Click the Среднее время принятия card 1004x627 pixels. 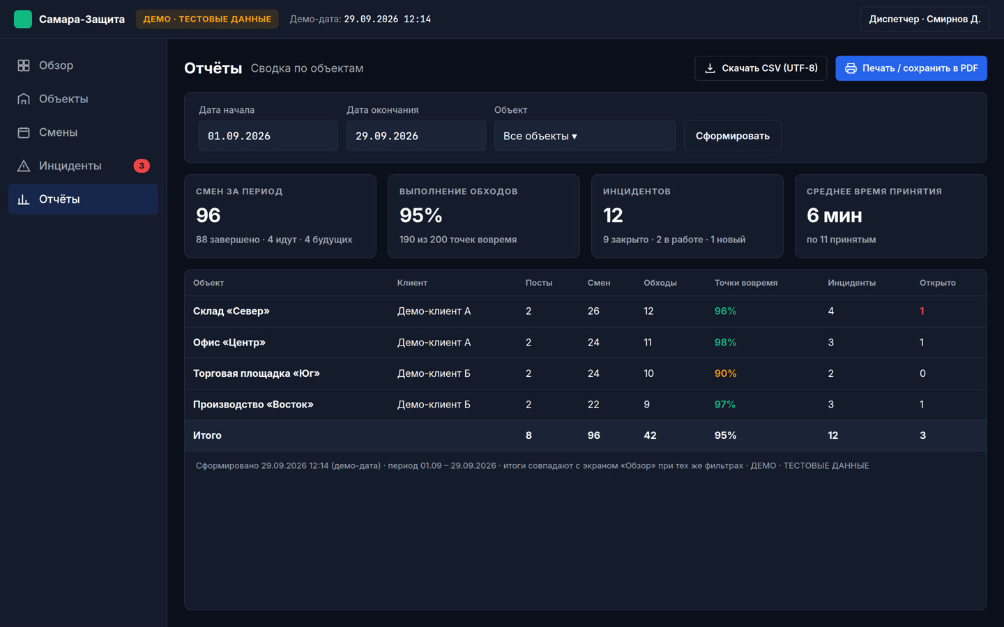coord(891,216)
